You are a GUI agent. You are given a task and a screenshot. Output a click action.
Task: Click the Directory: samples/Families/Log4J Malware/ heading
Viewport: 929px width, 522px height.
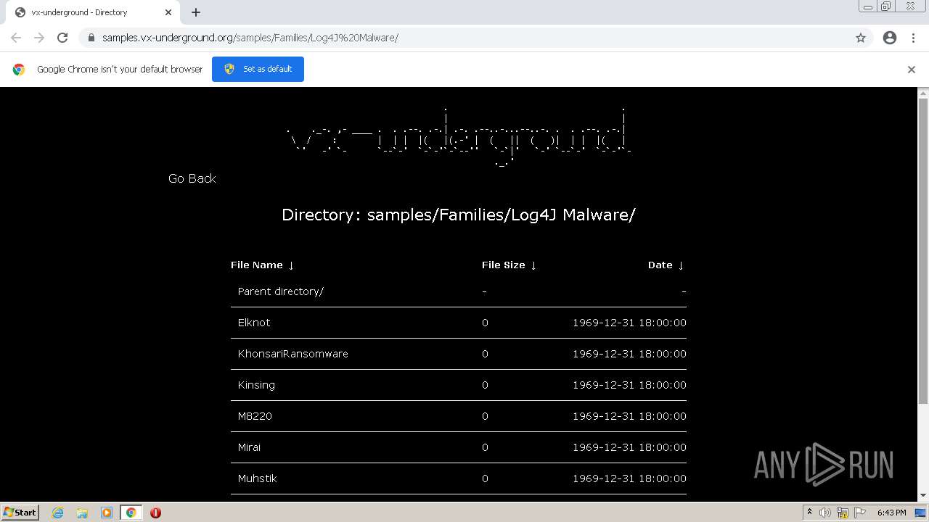click(459, 215)
